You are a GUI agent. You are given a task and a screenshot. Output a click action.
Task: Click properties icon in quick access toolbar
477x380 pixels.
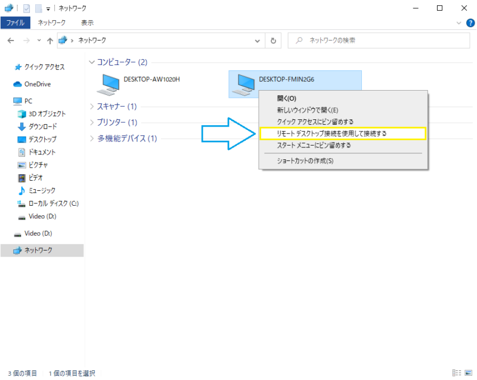tap(26, 8)
